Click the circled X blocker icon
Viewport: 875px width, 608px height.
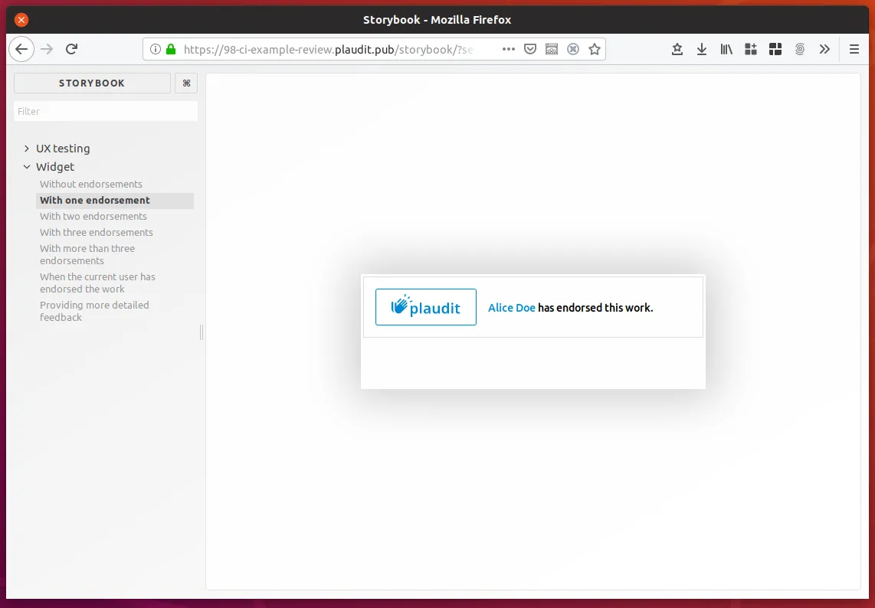[573, 49]
